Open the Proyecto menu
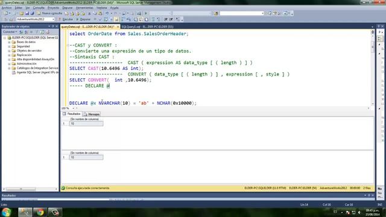Image resolution: width=386 pixels, height=217 pixels. click(x=53, y=8)
